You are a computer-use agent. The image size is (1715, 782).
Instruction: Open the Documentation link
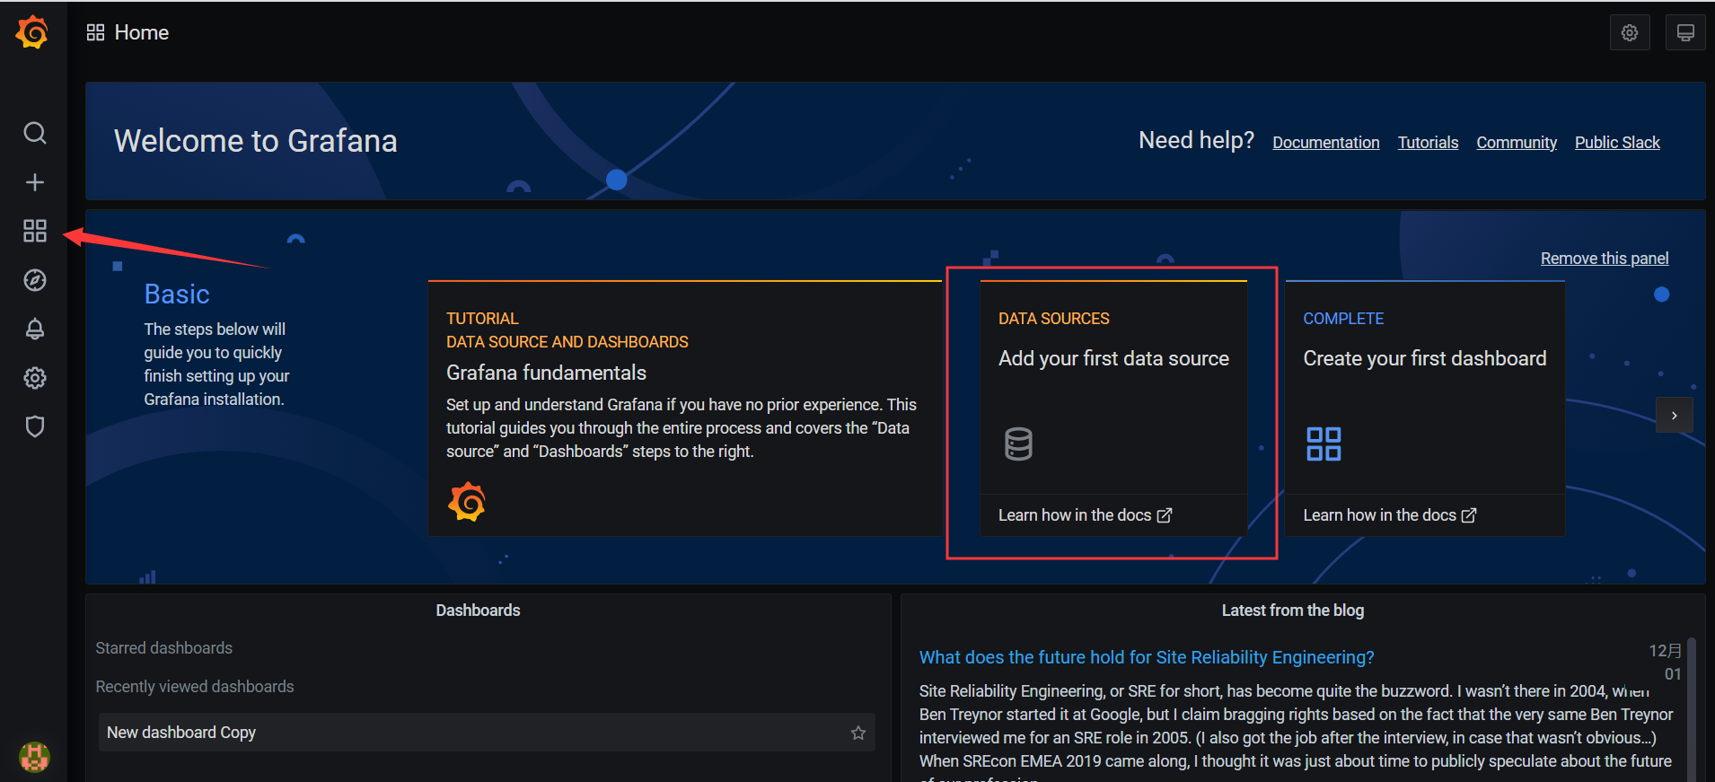pos(1325,143)
